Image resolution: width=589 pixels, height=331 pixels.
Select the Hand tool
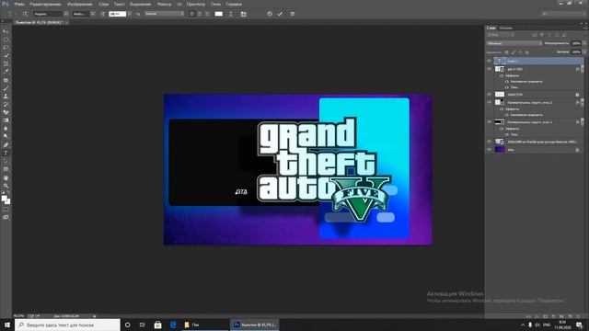coord(6,177)
